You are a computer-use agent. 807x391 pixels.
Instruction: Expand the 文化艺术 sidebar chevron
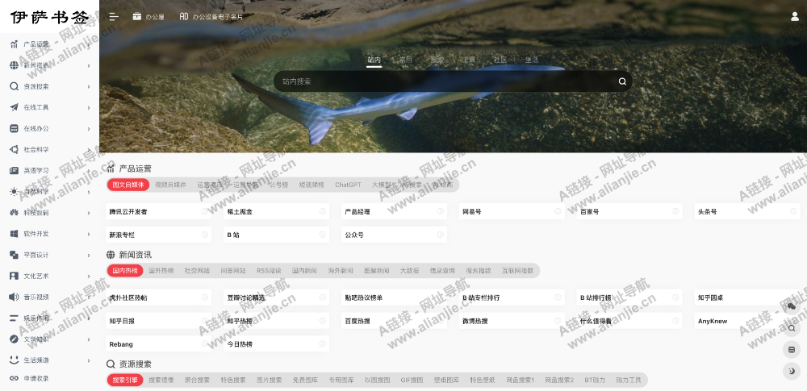point(89,276)
